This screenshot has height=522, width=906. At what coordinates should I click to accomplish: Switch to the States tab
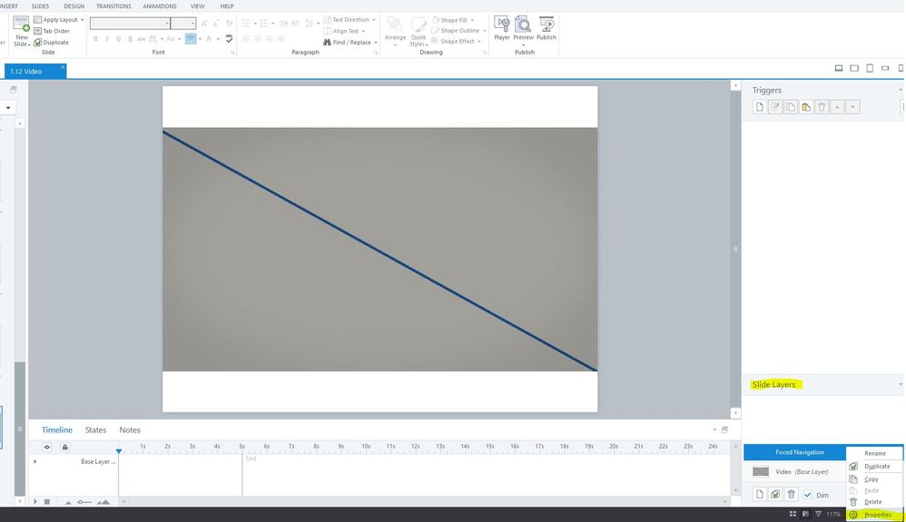click(x=95, y=430)
